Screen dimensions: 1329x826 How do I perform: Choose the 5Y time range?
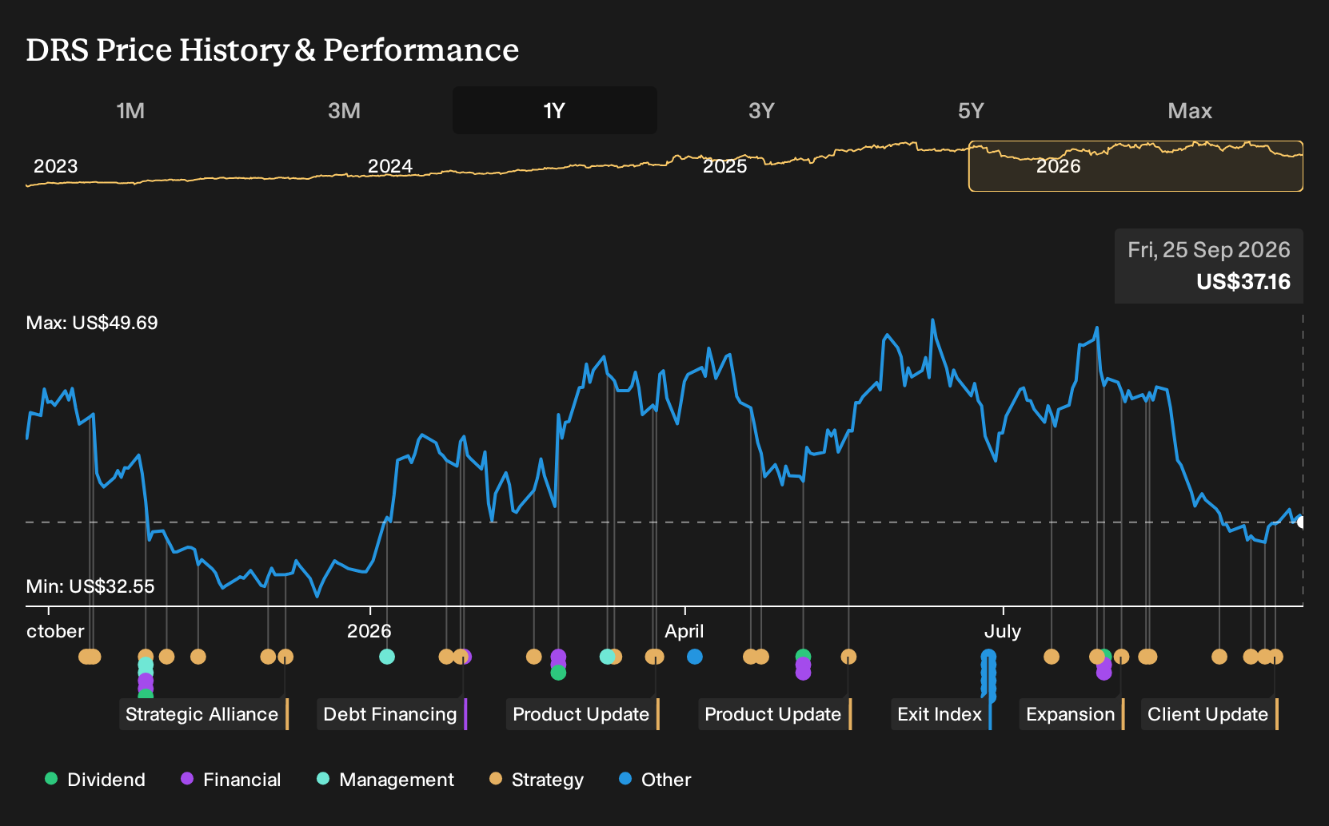coord(971,110)
